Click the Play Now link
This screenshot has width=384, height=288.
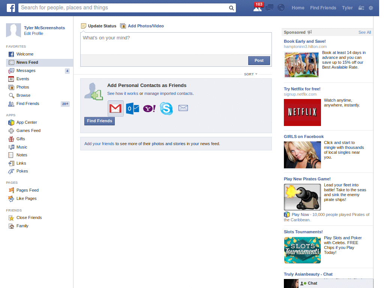point(300,214)
